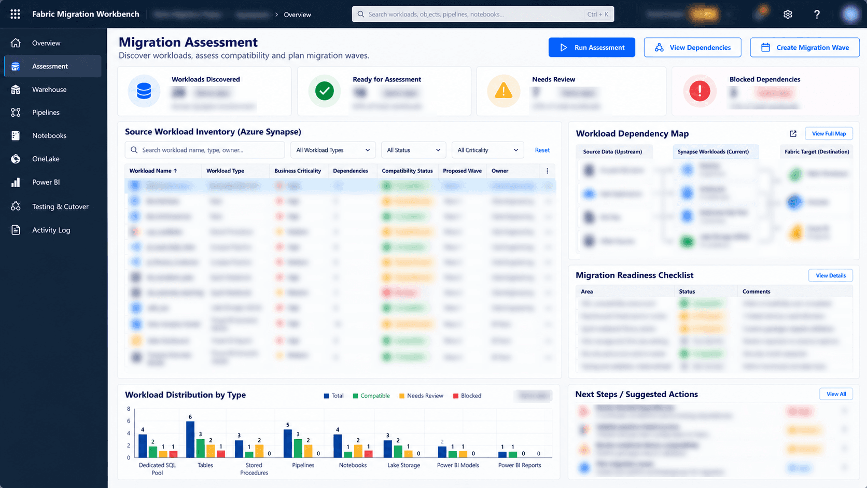The width and height of the screenshot is (867, 488).
Task: Focus the search workload name field
Action: 205,150
